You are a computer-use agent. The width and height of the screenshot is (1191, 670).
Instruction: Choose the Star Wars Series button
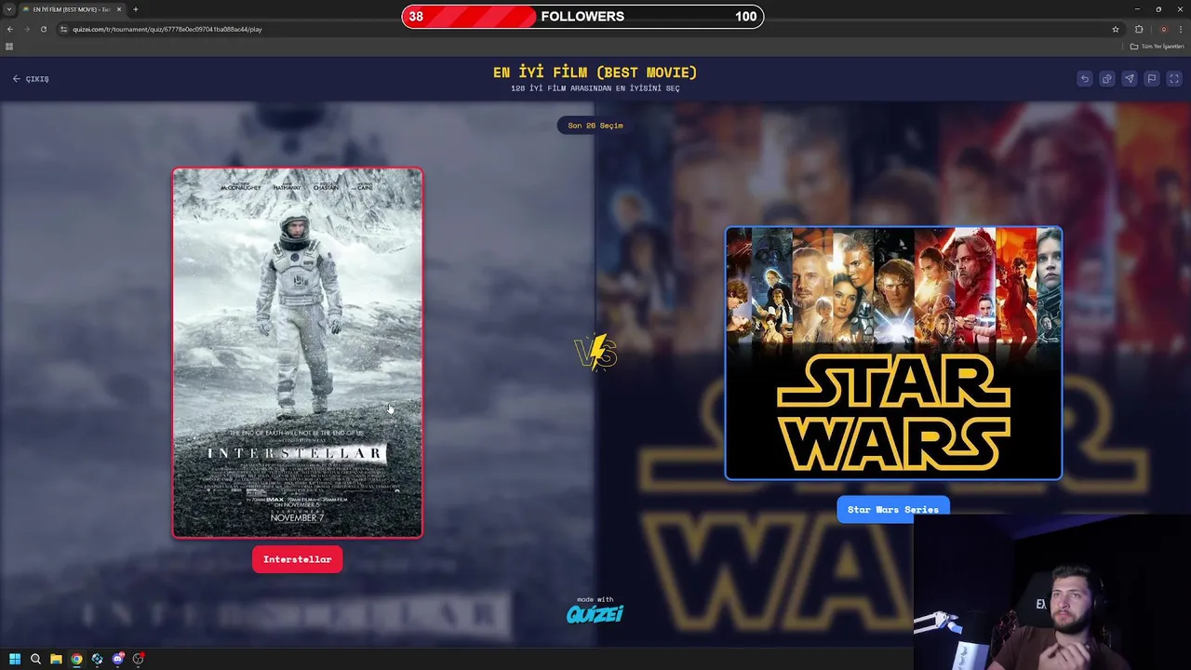click(x=893, y=509)
